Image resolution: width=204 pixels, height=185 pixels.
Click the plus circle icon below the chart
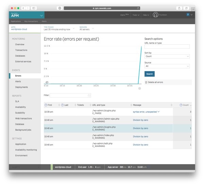(140, 88)
